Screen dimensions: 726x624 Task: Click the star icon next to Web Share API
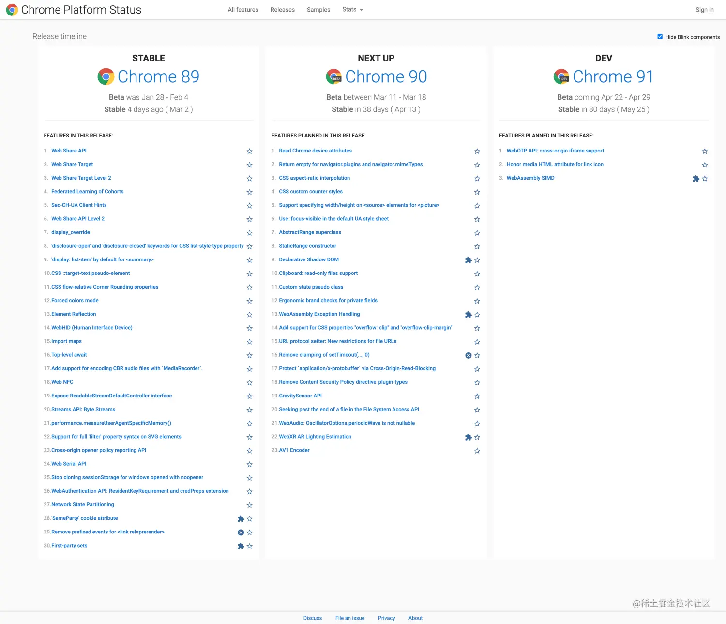[x=250, y=151]
